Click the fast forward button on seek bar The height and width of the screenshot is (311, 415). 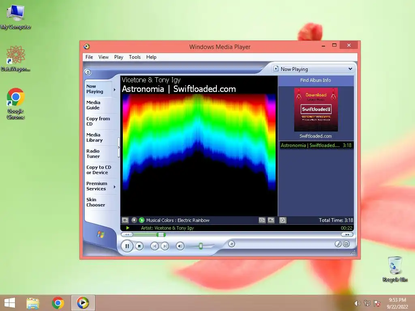(x=347, y=234)
